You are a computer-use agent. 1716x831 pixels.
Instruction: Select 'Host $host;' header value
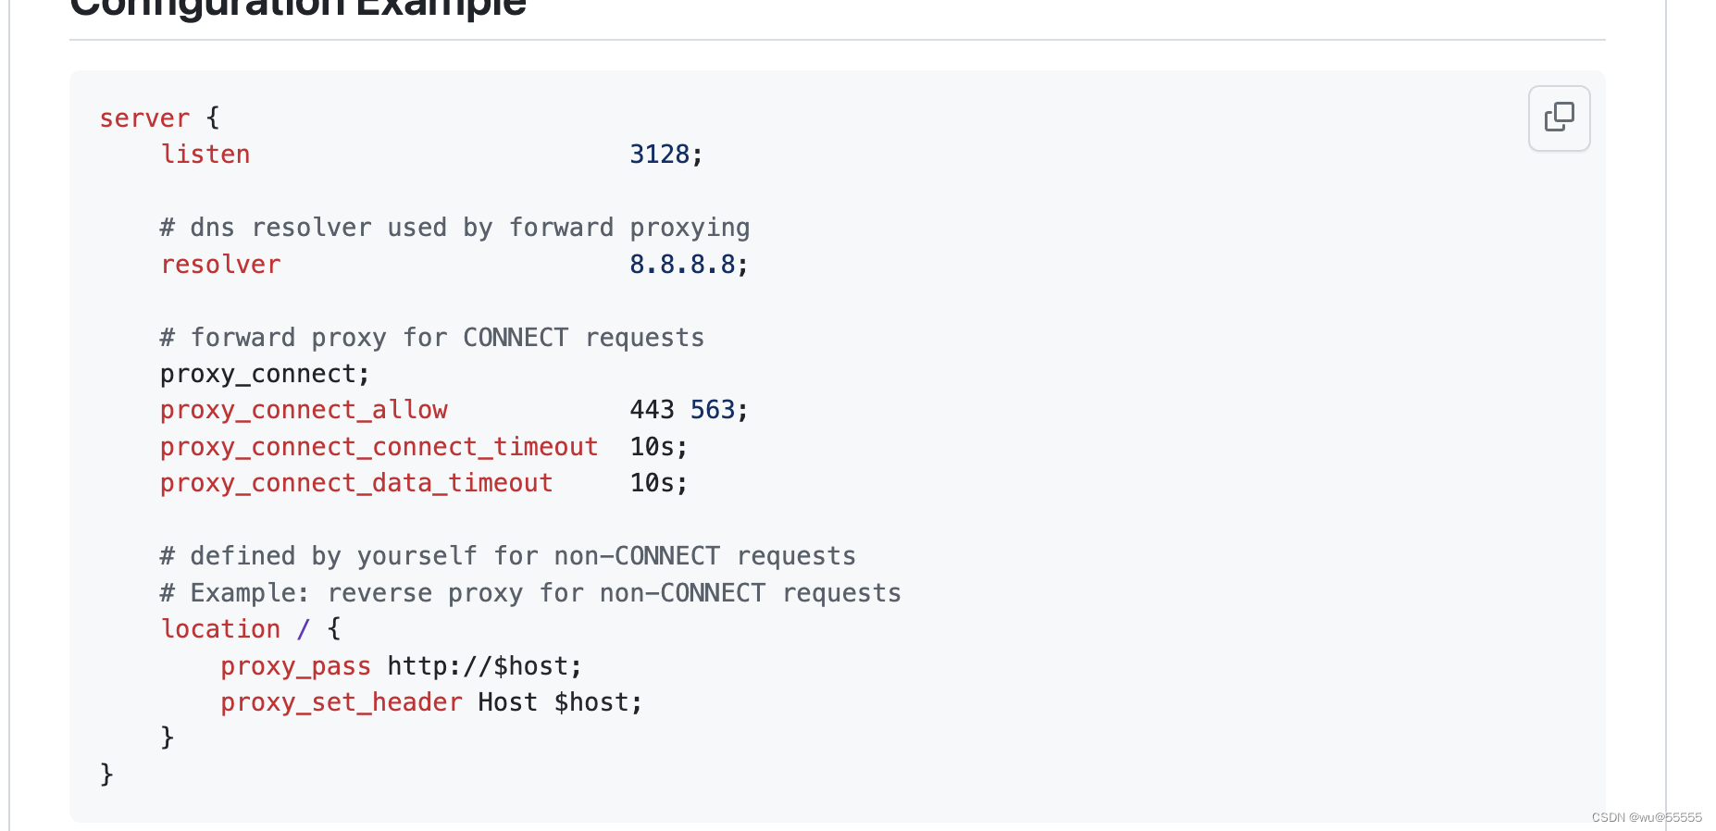[560, 702]
